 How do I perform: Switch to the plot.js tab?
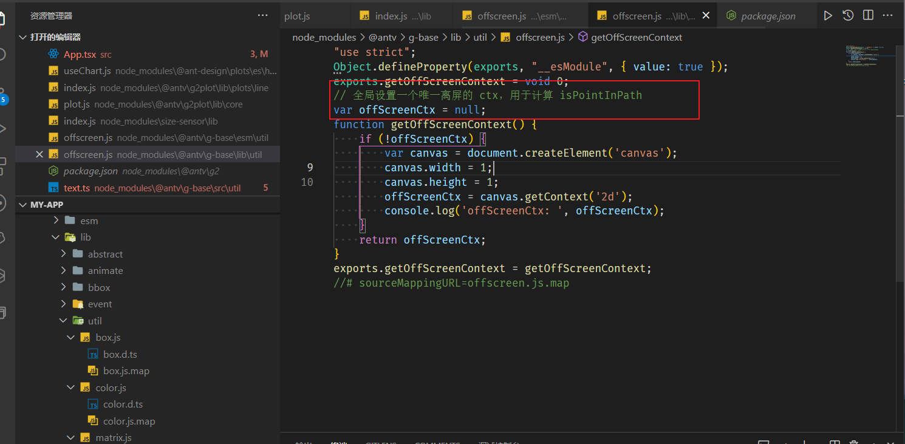(297, 15)
